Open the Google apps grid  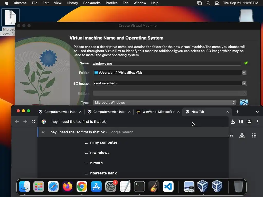[254, 135]
